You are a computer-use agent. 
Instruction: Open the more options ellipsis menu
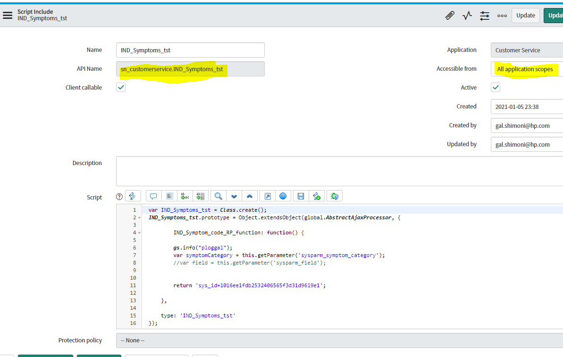click(502, 16)
